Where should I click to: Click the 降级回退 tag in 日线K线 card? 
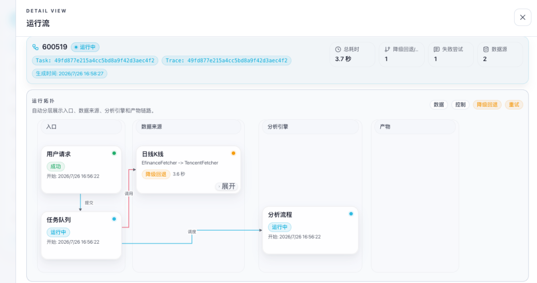pos(156,174)
